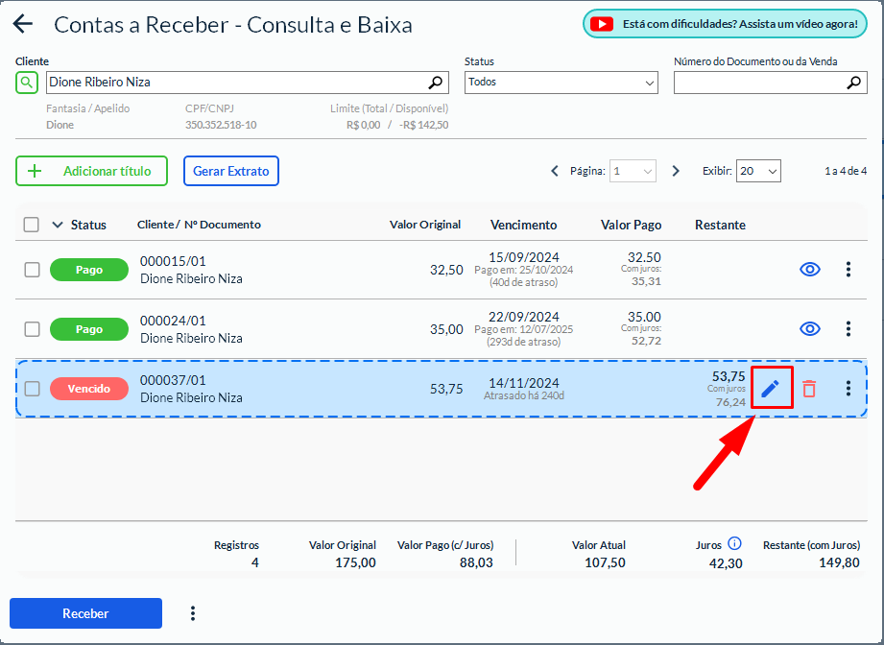Viewport: 884px width, 645px height.
Task: Open the three-dot menu next to Receber
Action: click(193, 613)
